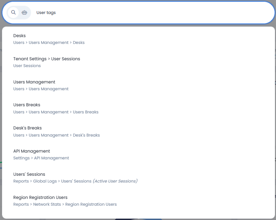
Task: Select the Region Registration Users result
Action: [x=40, y=197]
